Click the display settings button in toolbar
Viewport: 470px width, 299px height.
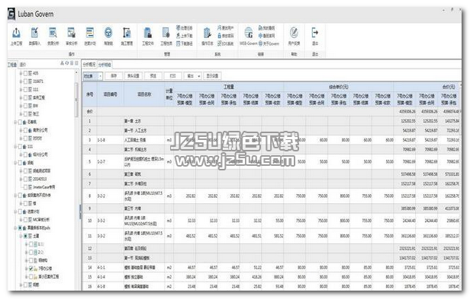(x=212, y=76)
